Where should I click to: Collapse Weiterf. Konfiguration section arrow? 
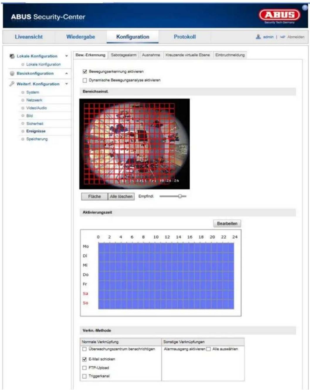point(67,84)
